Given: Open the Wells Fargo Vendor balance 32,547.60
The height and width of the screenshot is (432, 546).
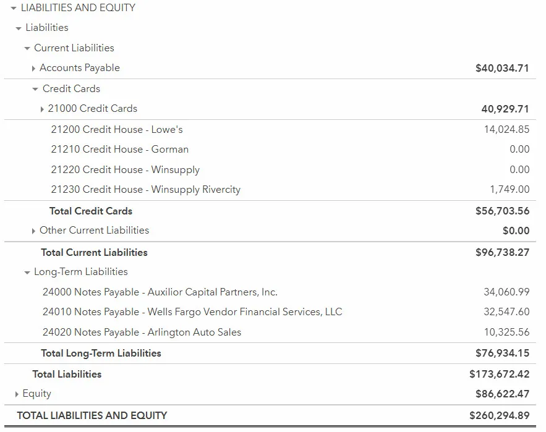Looking at the screenshot, I should (x=506, y=312).
